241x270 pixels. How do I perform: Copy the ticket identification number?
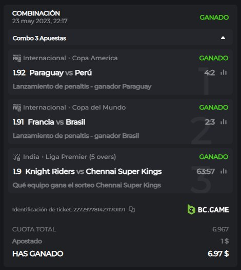132,209
